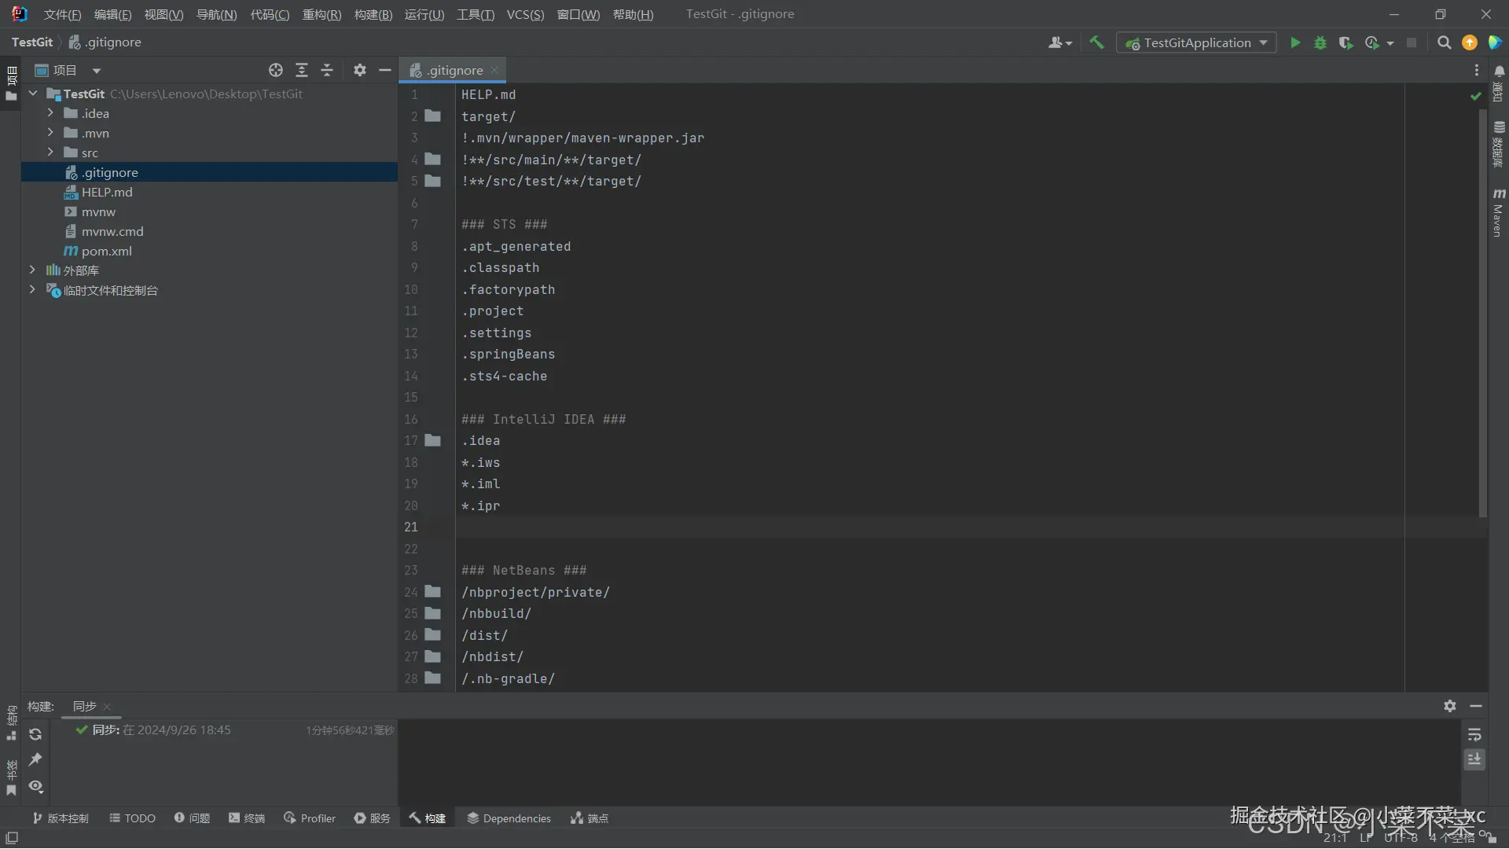
Task: Toggle the eye view filter in build panel
Action: (35, 786)
